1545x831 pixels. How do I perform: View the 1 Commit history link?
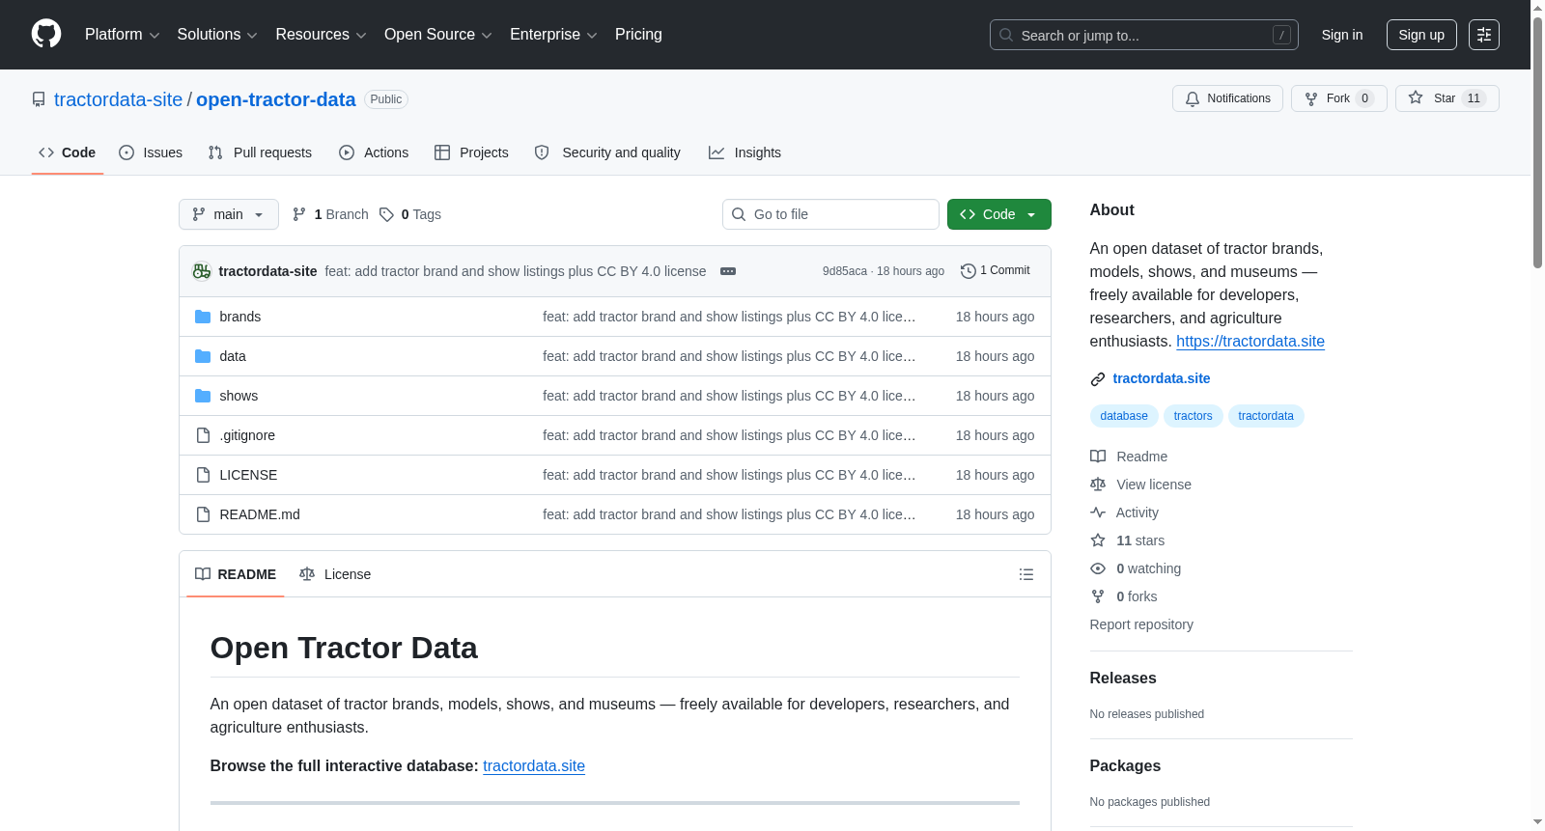[996, 271]
